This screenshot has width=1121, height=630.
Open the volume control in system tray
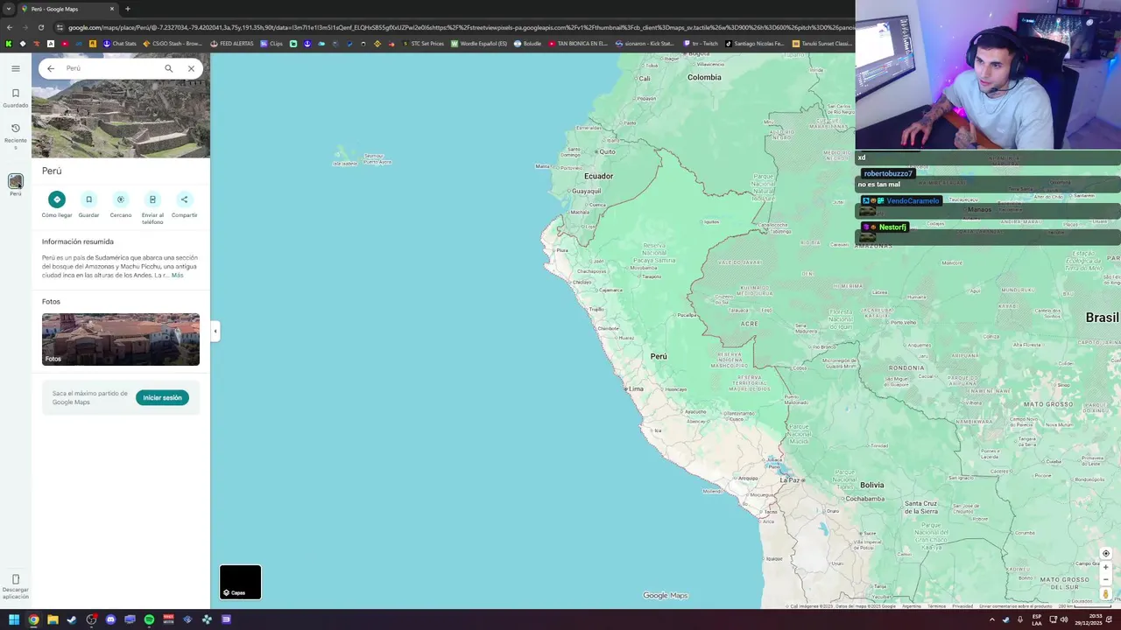coord(1064,619)
